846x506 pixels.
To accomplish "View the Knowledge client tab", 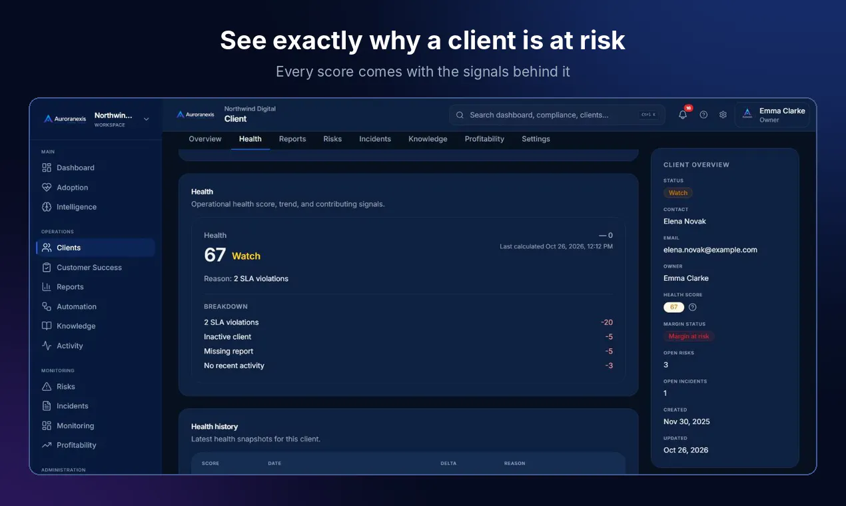I will pyautogui.click(x=428, y=139).
